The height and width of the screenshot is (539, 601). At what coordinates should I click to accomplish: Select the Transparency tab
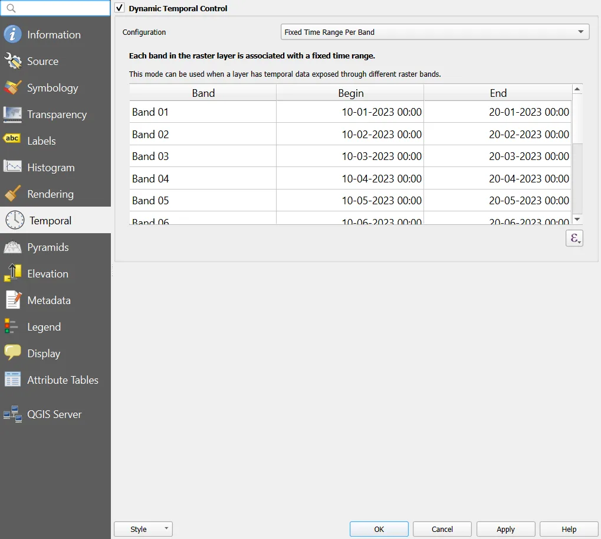(55, 115)
